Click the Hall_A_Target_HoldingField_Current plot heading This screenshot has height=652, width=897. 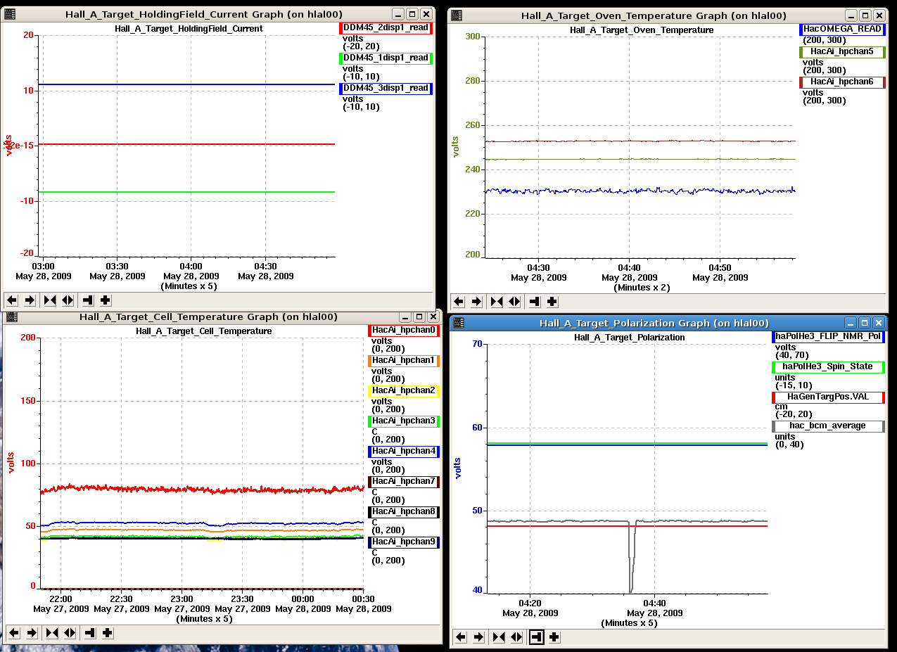coord(189,29)
